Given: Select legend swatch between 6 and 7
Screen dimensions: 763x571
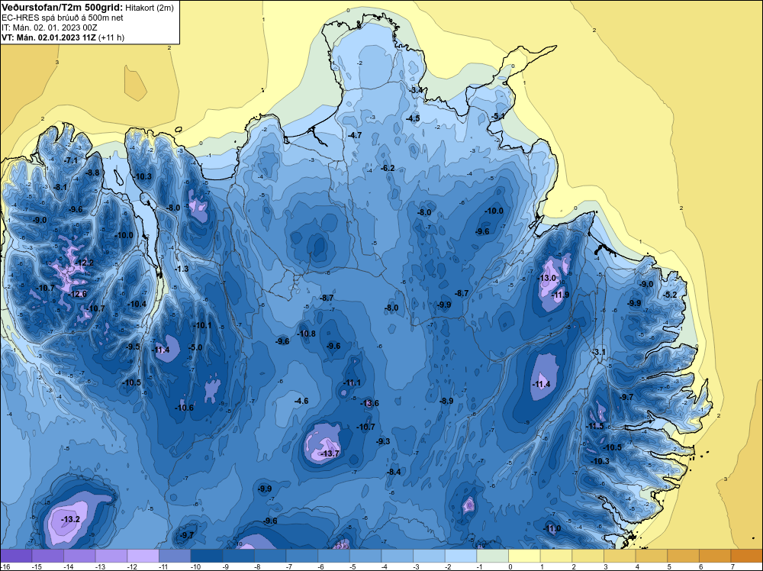Looking at the screenshot, I should point(715,556).
